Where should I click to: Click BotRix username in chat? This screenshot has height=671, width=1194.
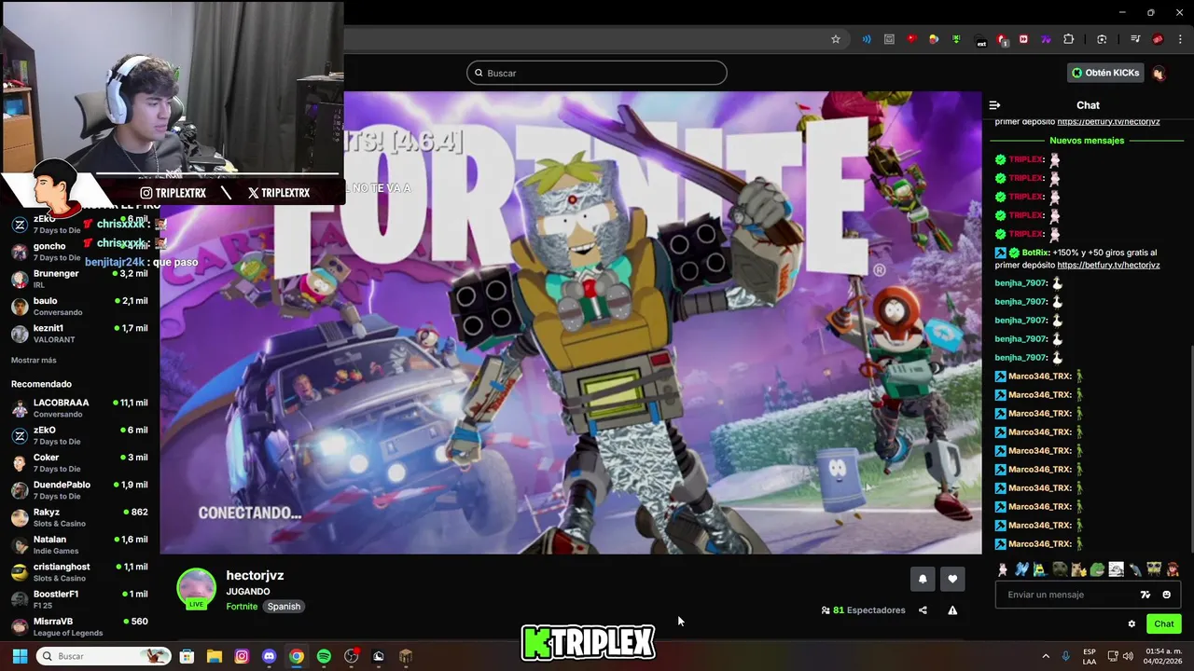pos(1035,253)
